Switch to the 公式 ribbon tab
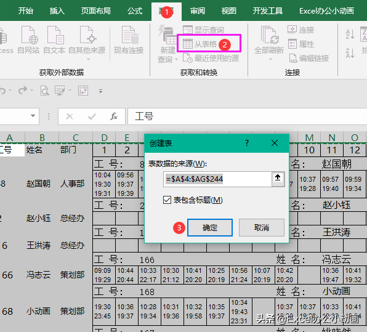Viewport: 367px width, 332px height. (135, 10)
